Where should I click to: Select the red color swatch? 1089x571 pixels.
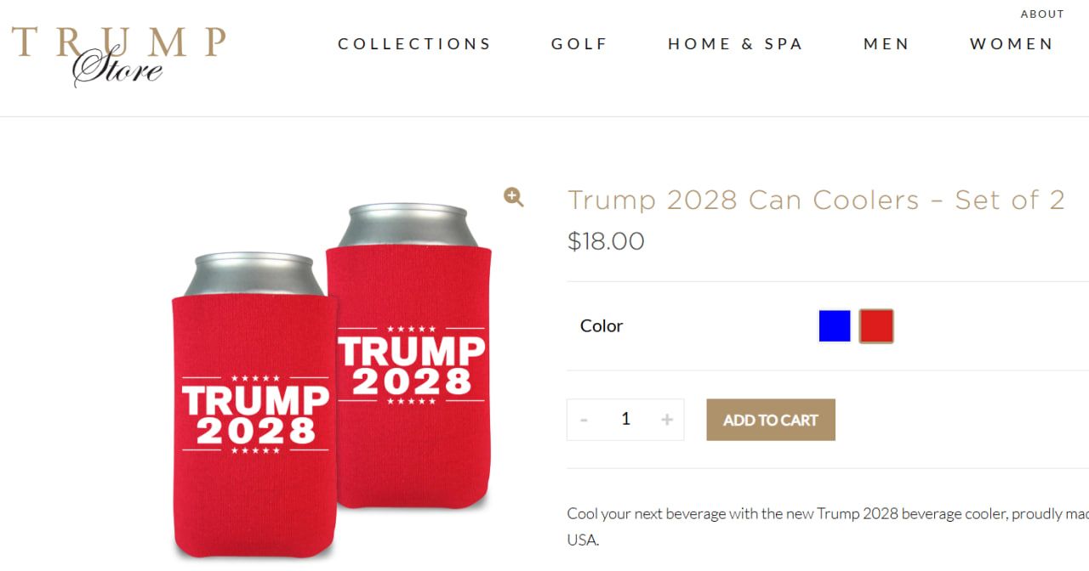coord(876,325)
